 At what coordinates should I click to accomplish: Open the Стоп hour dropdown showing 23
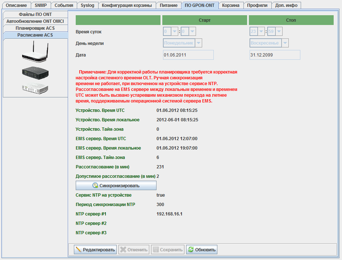pyautogui.click(x=261, y=32)
